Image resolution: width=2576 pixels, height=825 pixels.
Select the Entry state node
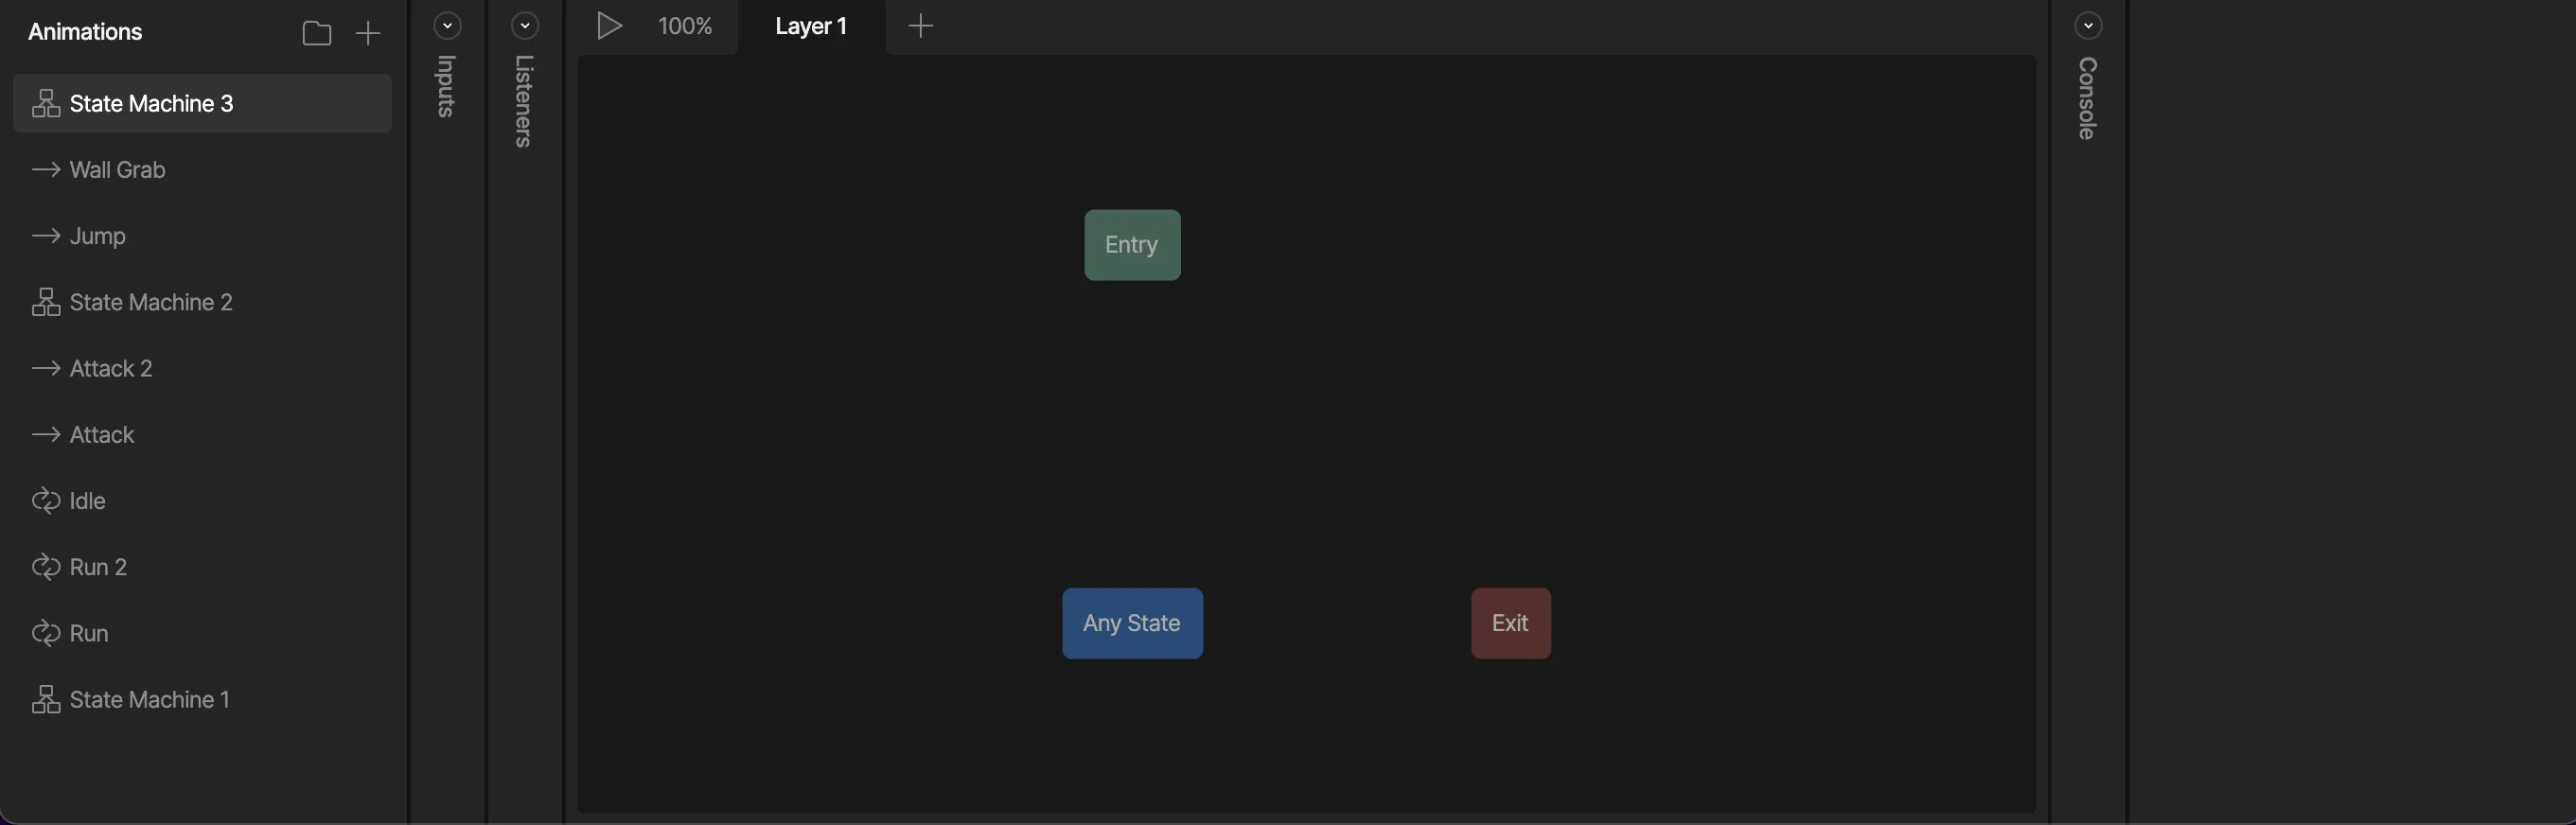pos(1132,245)
